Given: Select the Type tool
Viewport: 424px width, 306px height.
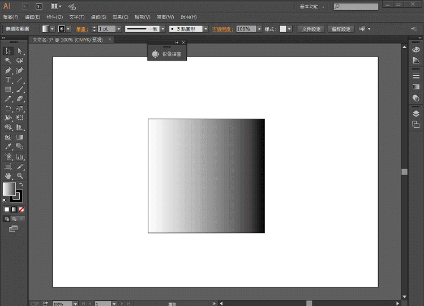Looking at the screenshot, I should 8,80.
